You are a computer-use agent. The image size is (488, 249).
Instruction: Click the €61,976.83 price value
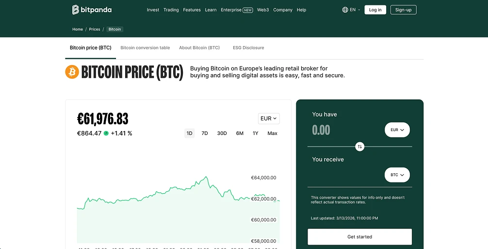pyautogui.click(x=103, y=118)
